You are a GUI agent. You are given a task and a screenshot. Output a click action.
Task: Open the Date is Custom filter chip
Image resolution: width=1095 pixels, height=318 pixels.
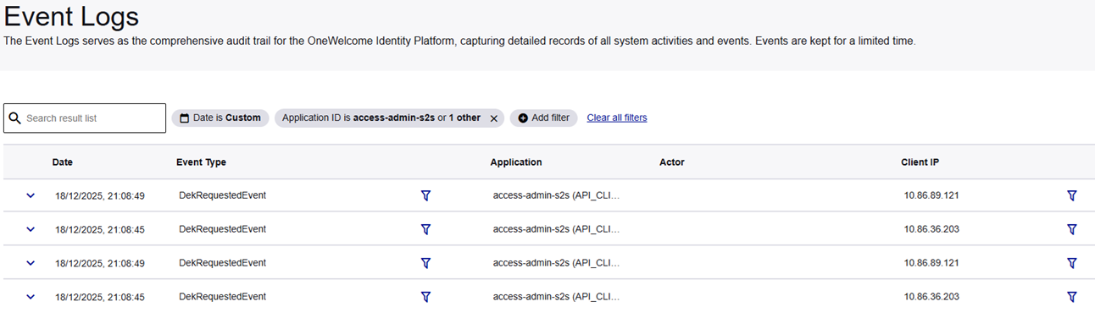coord(220,118)
